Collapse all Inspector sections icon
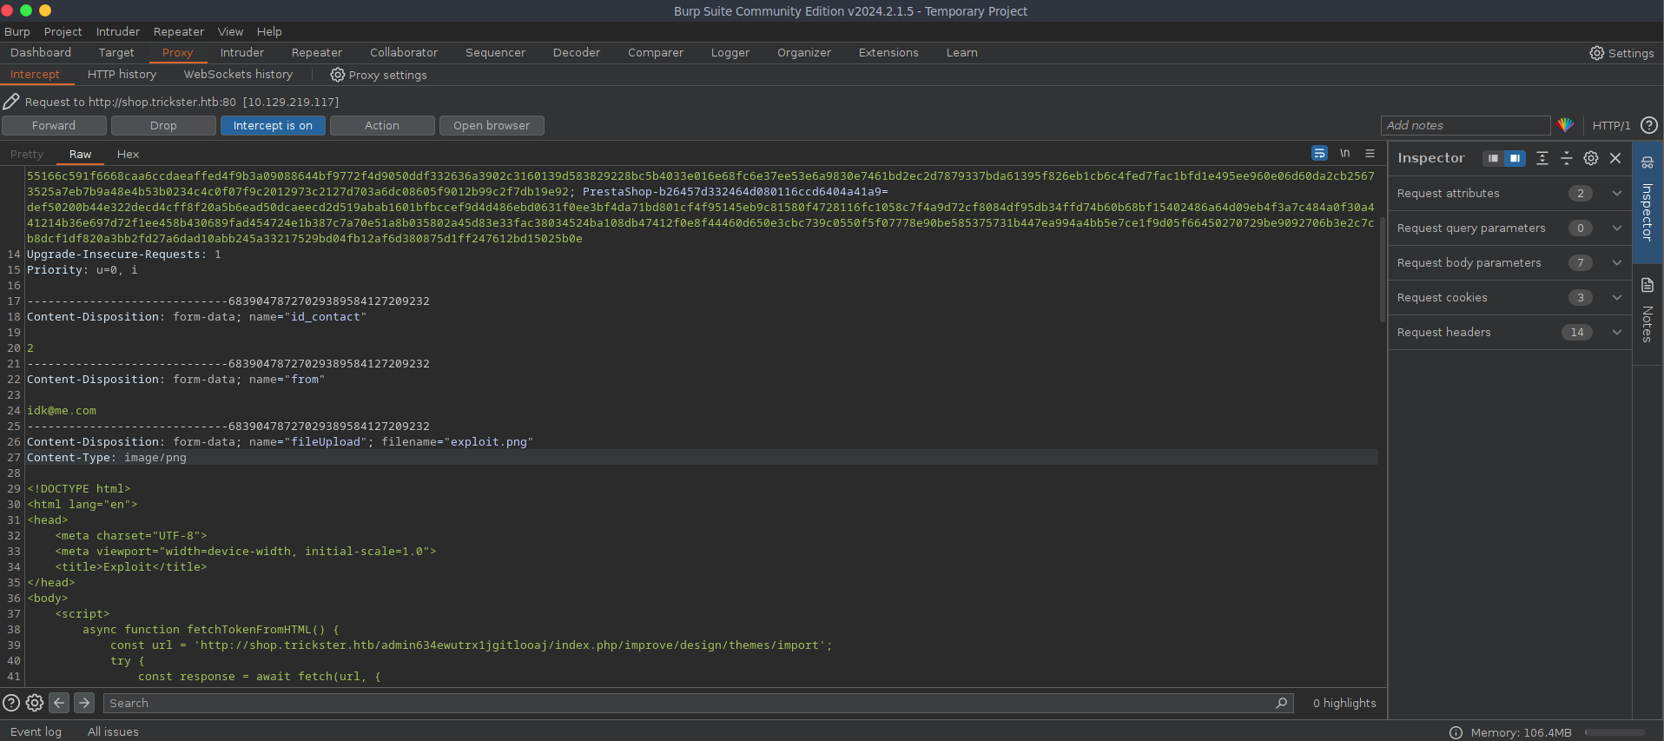 click(x=1567, y=158)
